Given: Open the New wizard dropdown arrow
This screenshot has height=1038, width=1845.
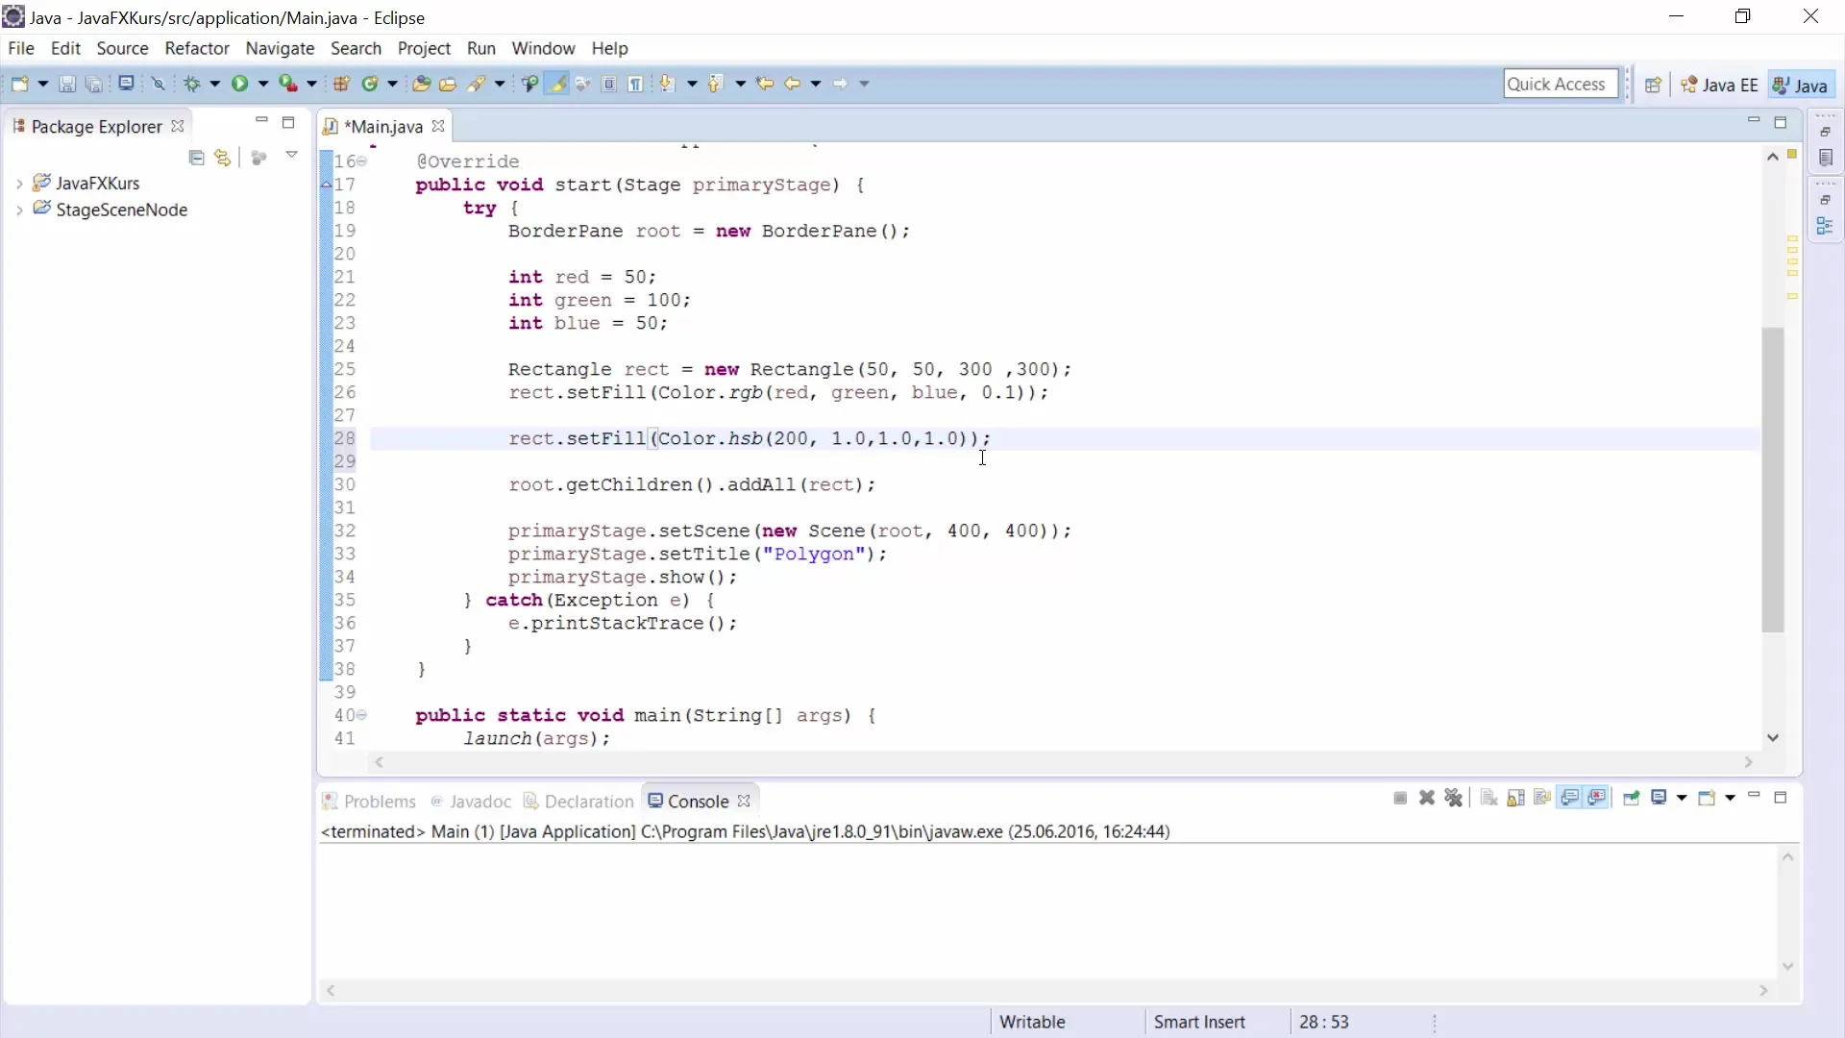Looking at the screenshot, I should pyautogui.click(x=42, y=84).
